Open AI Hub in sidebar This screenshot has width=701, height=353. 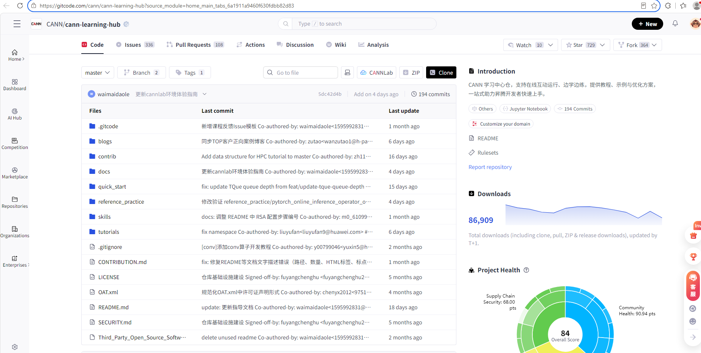[x=15, y=114]
